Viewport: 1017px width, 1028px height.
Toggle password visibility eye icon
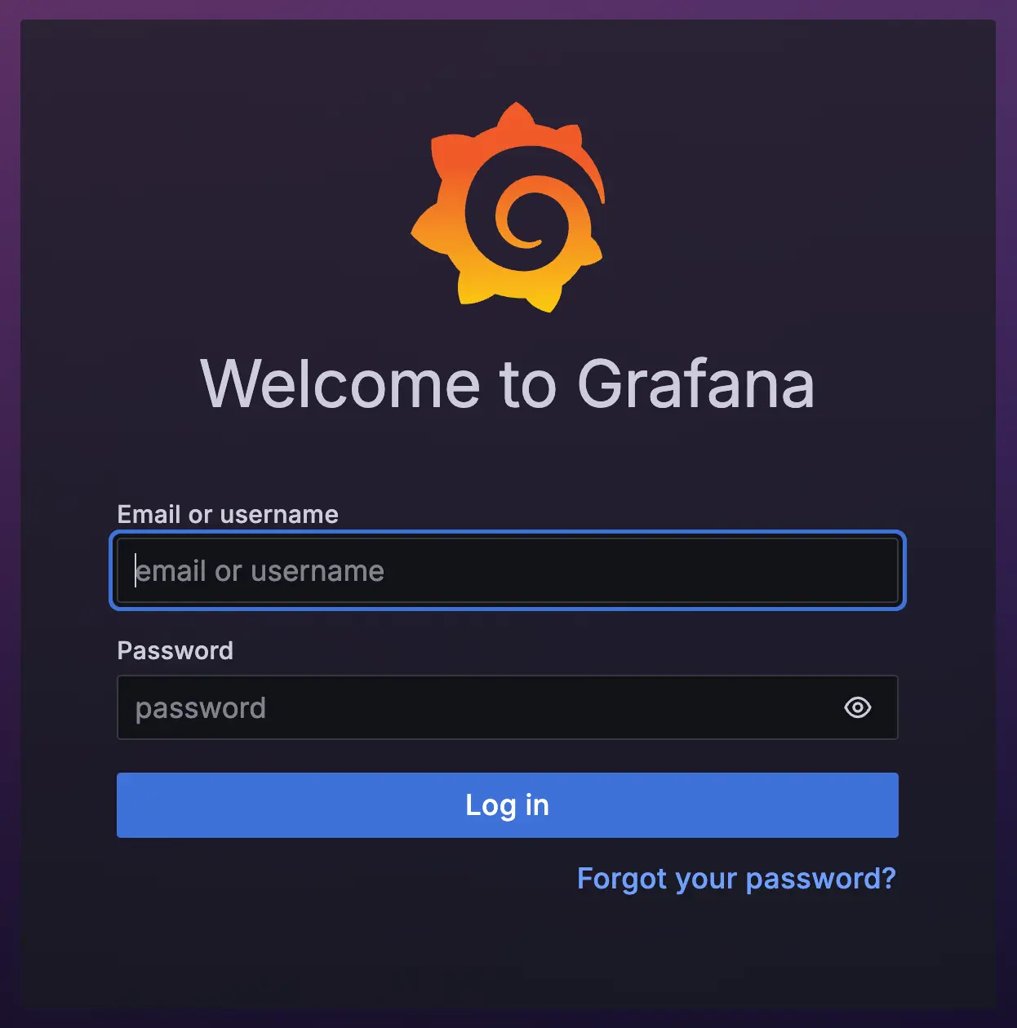click(857, 707)
